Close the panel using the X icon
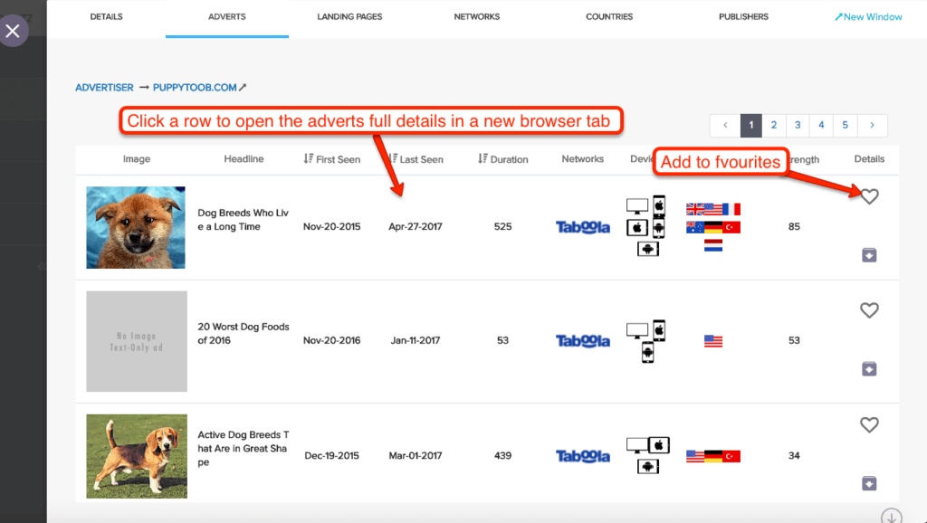 click(13, 31)
